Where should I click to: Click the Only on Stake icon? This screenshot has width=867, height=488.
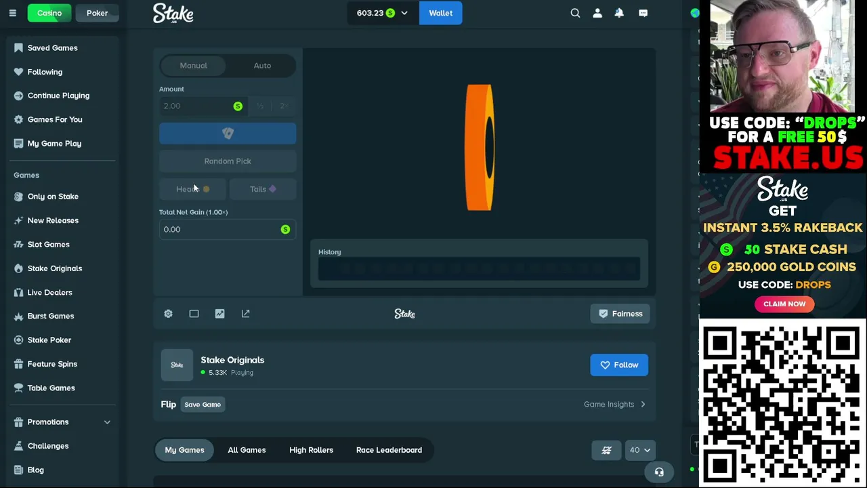click(x=18, y=197)
